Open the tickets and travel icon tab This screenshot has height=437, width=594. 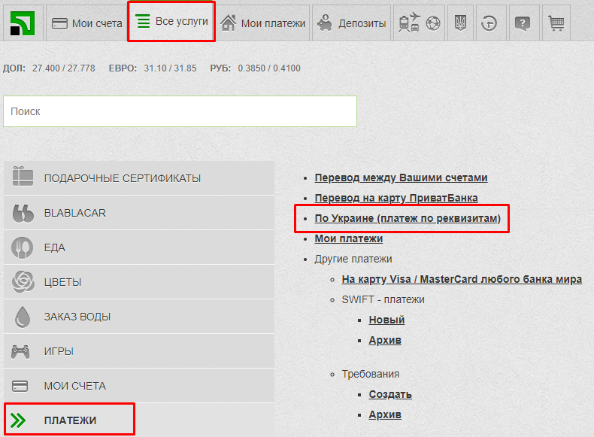pyautogui.click(x=419, y=23)
